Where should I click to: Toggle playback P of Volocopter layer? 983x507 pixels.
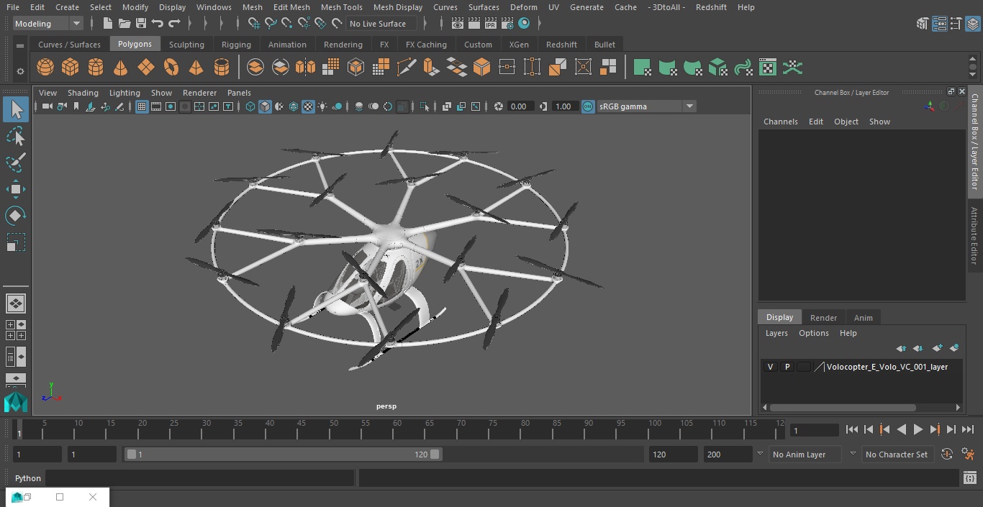[787, 367]
